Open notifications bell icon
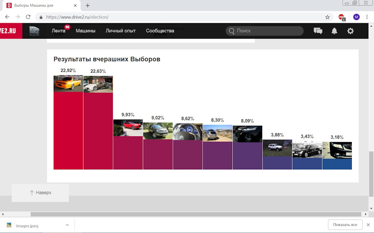The image size is (374, 233). (x=334, y=31)
